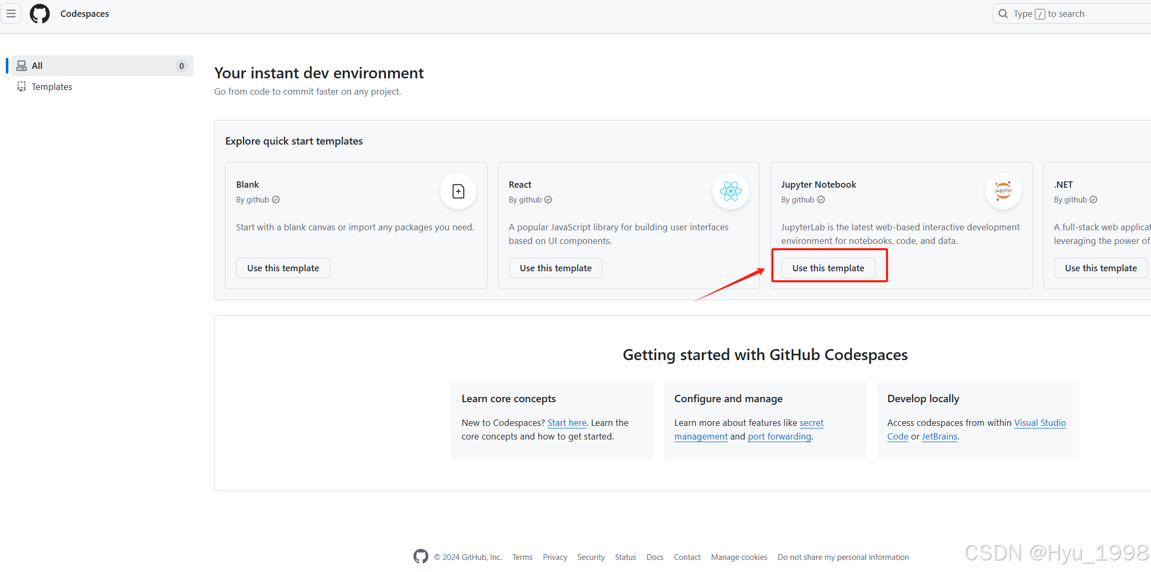This screenshot has height=572, width=1151.
Task: Click 'Learn core concepts' card heading
Action: (x=508, y=399)
